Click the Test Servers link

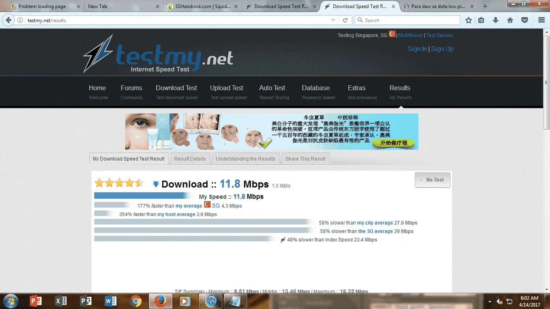tap(440, 35)
